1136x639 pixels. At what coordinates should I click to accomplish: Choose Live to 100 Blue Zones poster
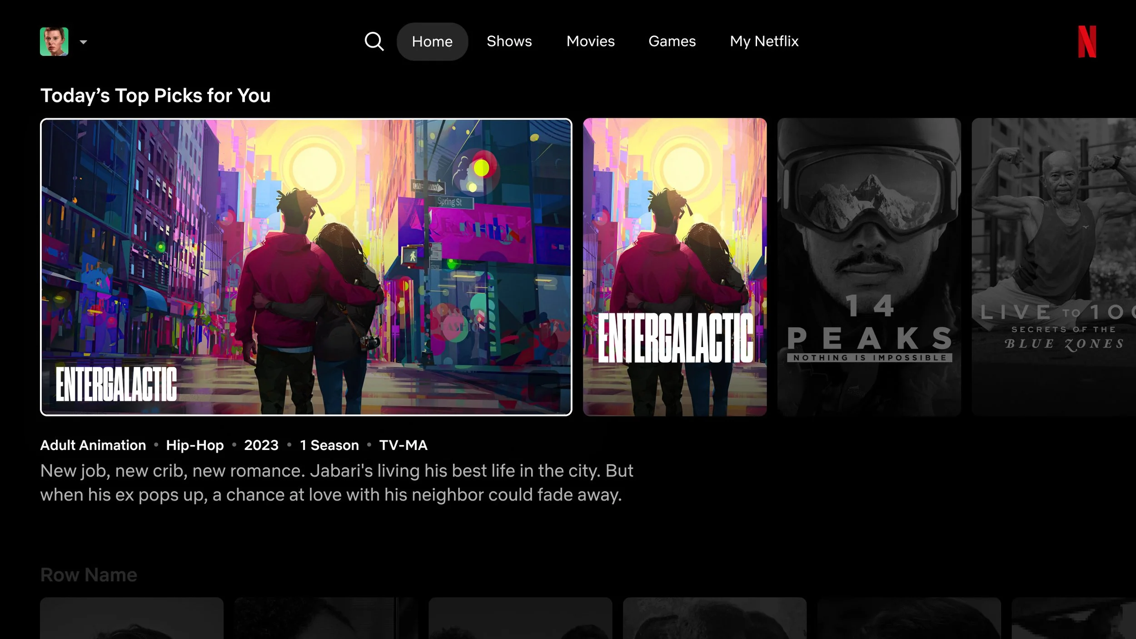pos(1053,267)
